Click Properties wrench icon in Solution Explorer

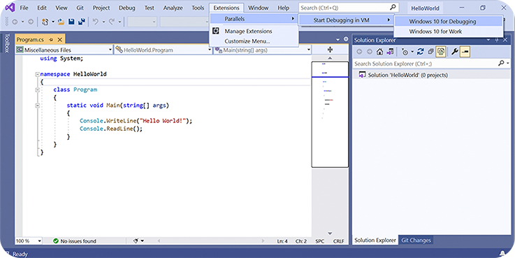coord(455,52)
